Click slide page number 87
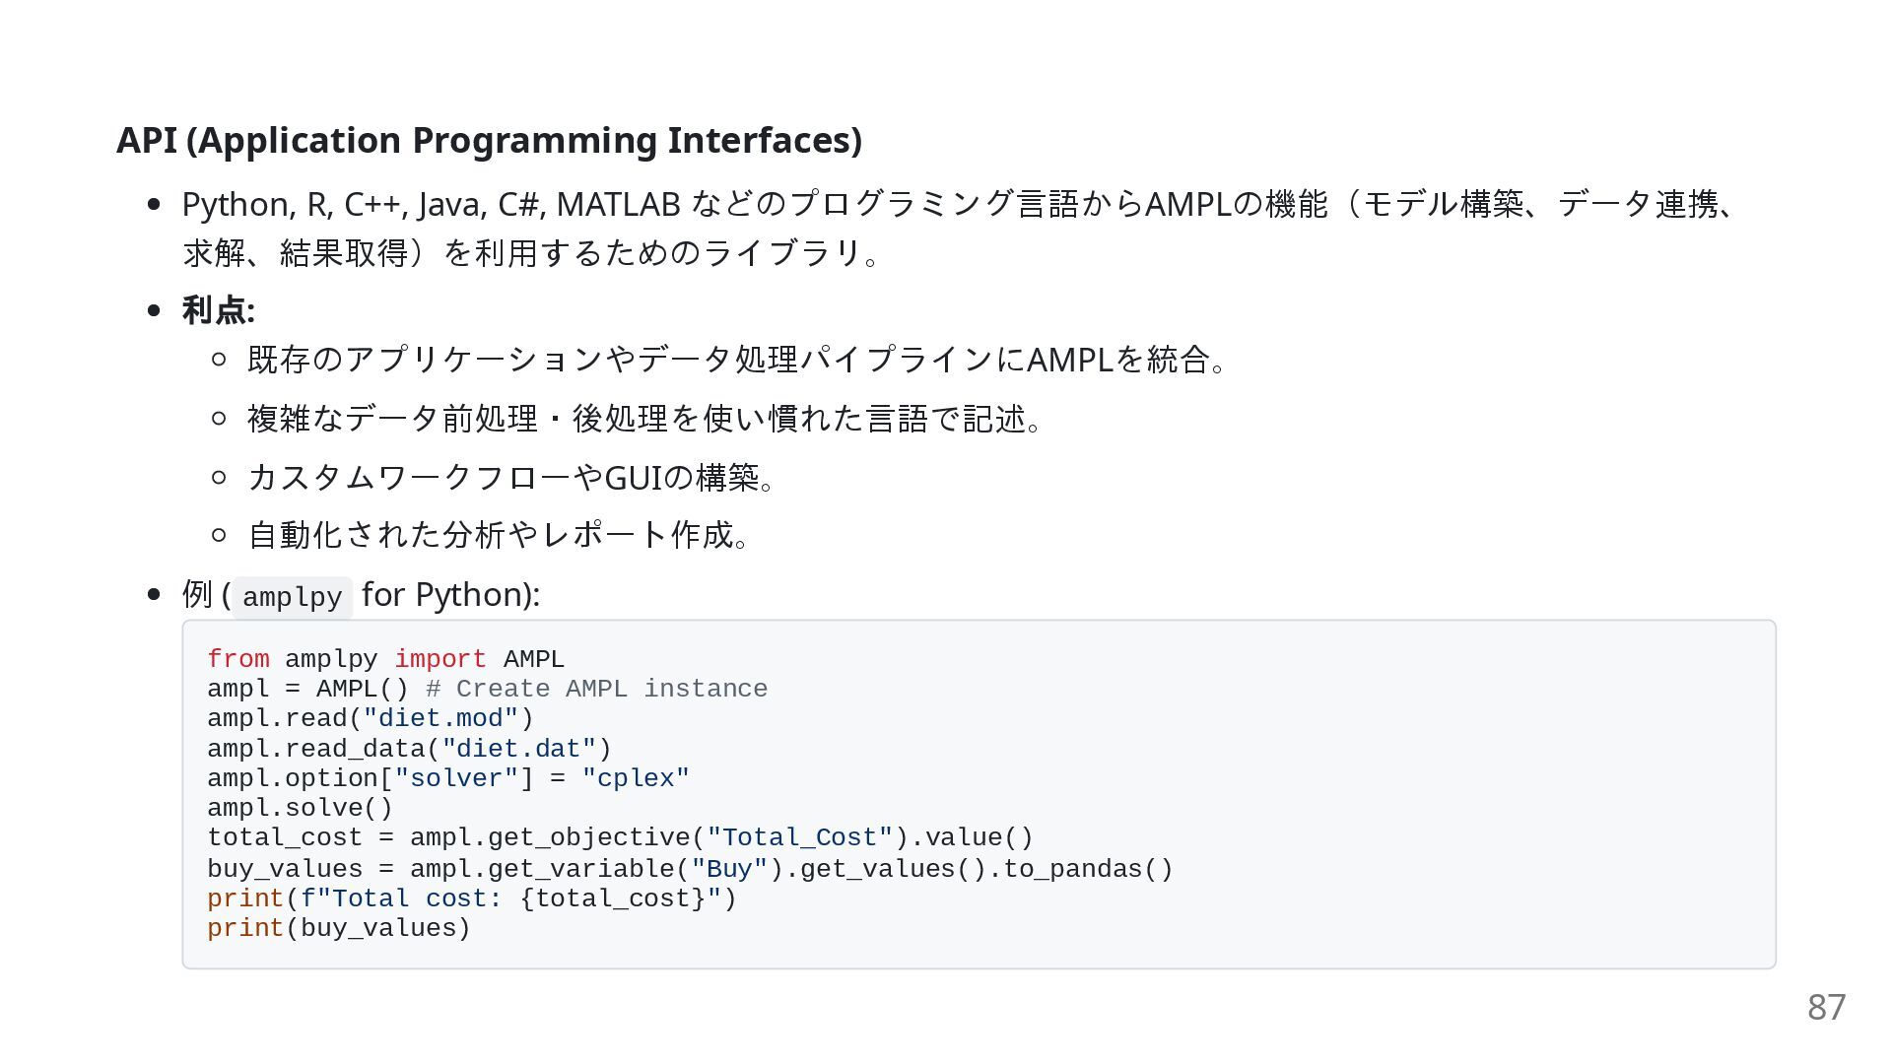This screenshot has width=1892, height=1064. [x=1826, y=1007]
